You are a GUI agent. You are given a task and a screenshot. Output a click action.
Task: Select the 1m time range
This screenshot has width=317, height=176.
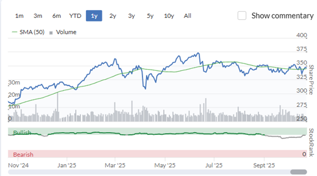tap(19, 16)
